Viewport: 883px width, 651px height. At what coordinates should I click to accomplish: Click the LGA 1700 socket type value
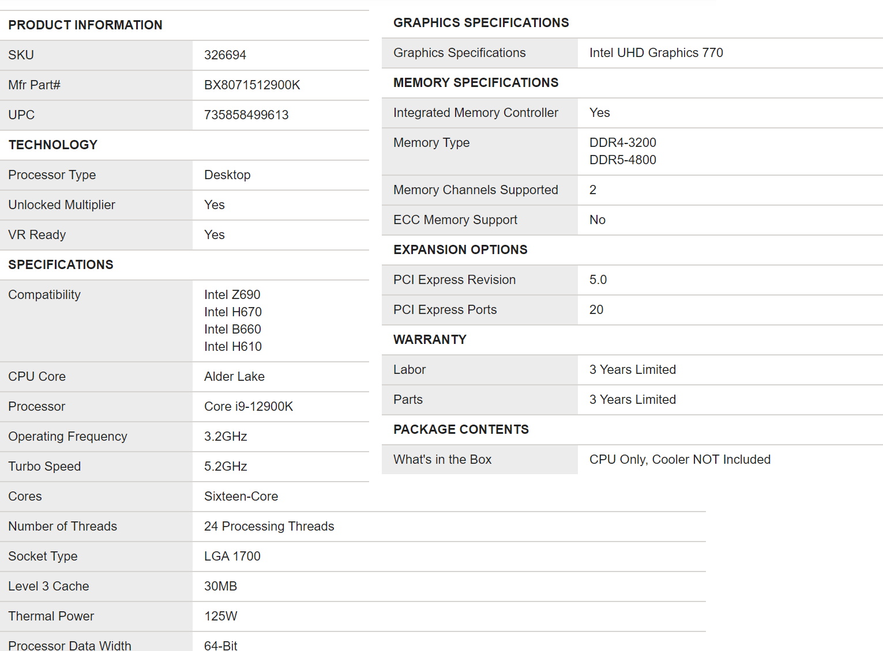[232, 557]
